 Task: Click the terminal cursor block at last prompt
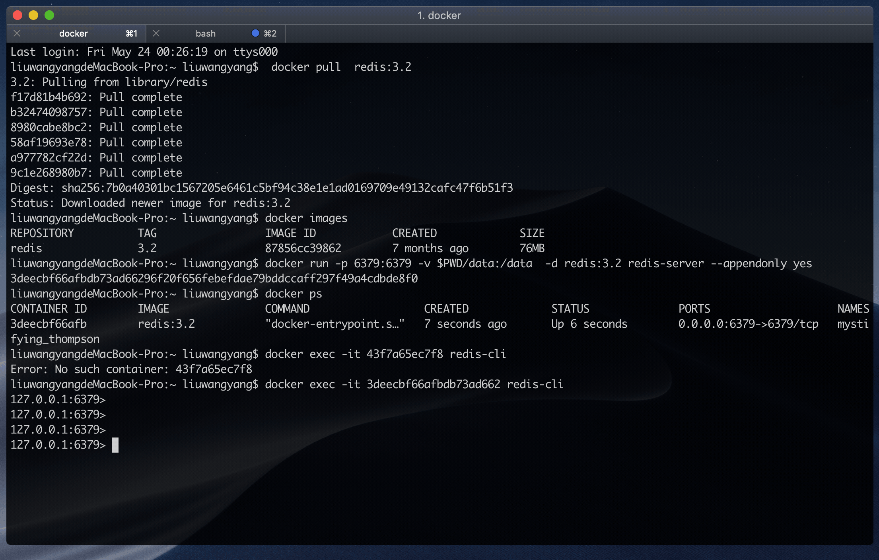tap(115, 445)
